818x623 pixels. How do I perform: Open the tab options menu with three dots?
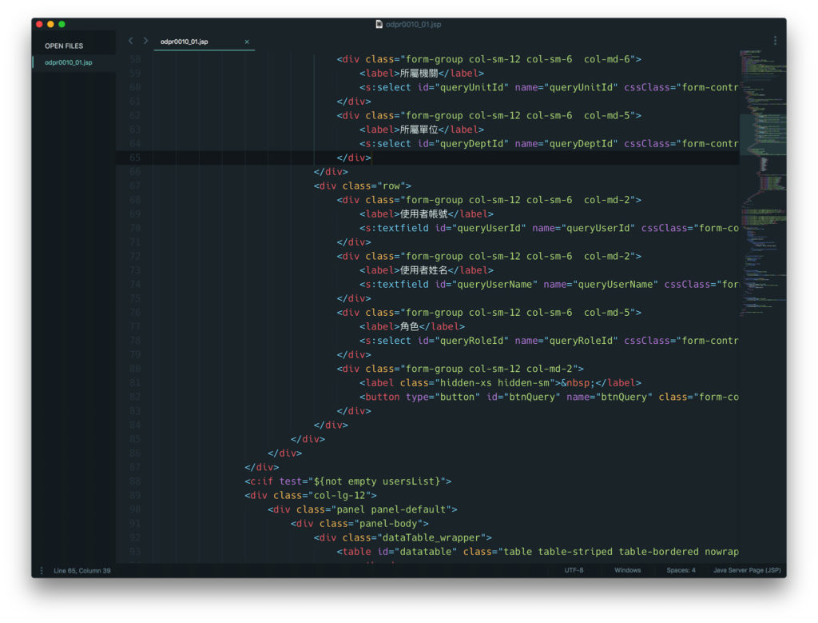click(774, 41)
